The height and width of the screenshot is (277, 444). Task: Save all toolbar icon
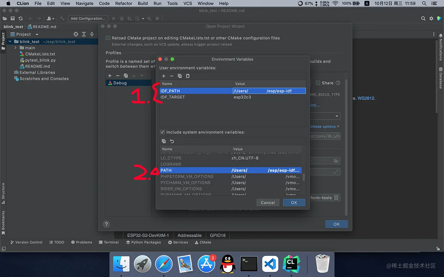pyautogui.click(x=13, y=18)
